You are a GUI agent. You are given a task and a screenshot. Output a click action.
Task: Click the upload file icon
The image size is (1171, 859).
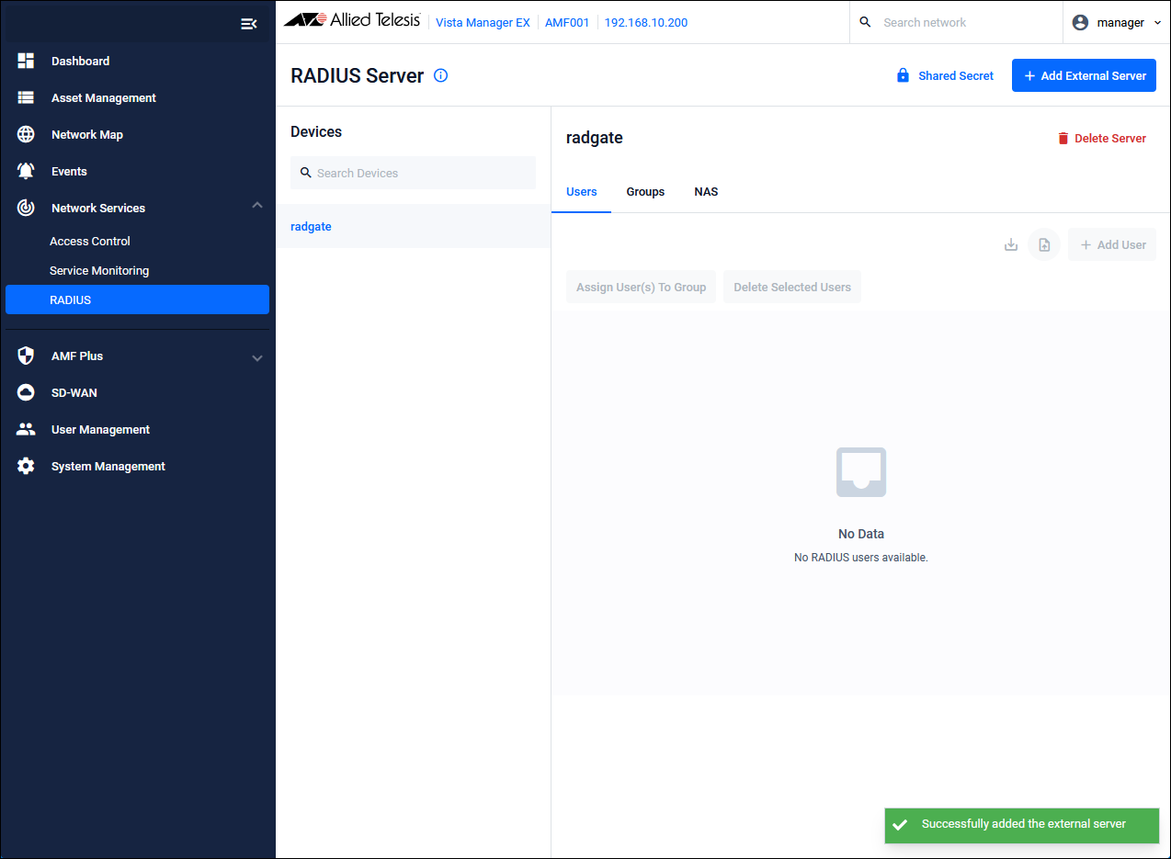tap(1044, 244)
